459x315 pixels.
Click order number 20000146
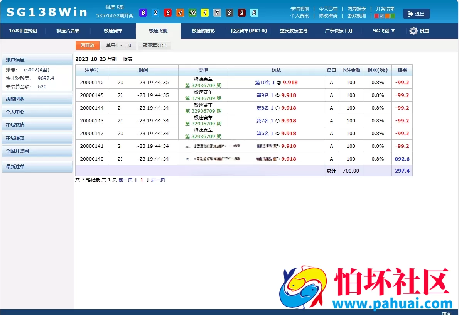point(92,82)
